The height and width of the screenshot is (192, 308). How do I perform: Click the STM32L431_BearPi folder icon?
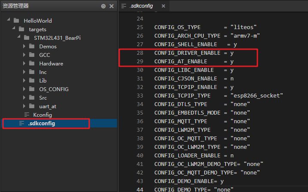(27, 38)
